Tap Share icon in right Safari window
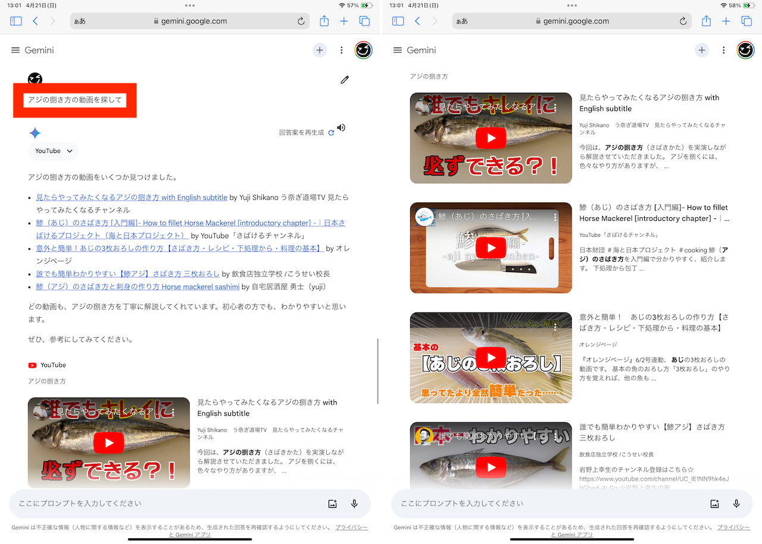 (x=706, y=21)
